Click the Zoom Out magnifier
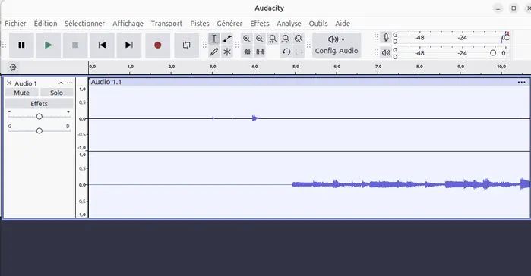531x276 pixels. [x=260, y=39]
